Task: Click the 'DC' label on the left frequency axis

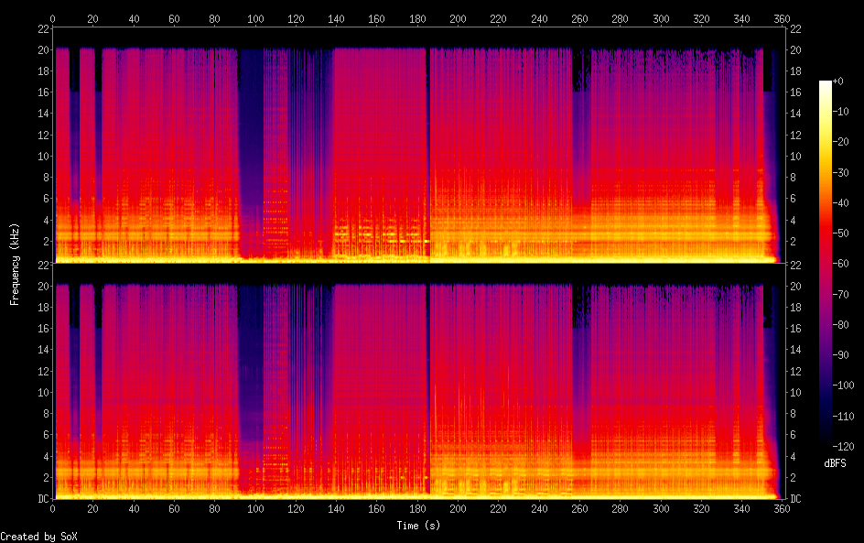Action: point(43,499)
